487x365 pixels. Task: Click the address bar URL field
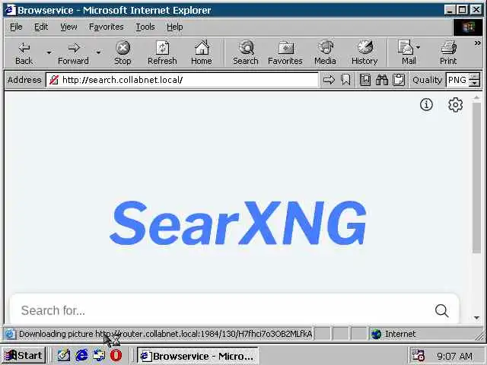click(x=182, y=80)
